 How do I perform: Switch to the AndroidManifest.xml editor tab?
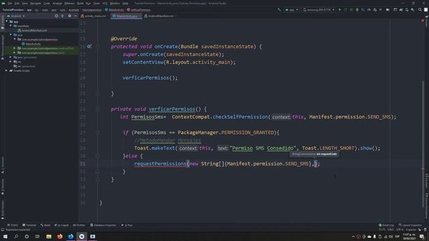coord(159,16)
